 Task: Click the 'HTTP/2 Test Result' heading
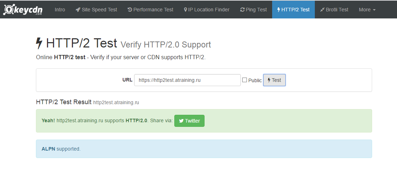pyautogui.click(x=64, y=102)
